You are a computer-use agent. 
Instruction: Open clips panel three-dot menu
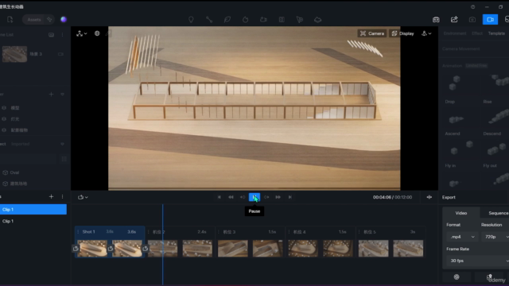62,196
